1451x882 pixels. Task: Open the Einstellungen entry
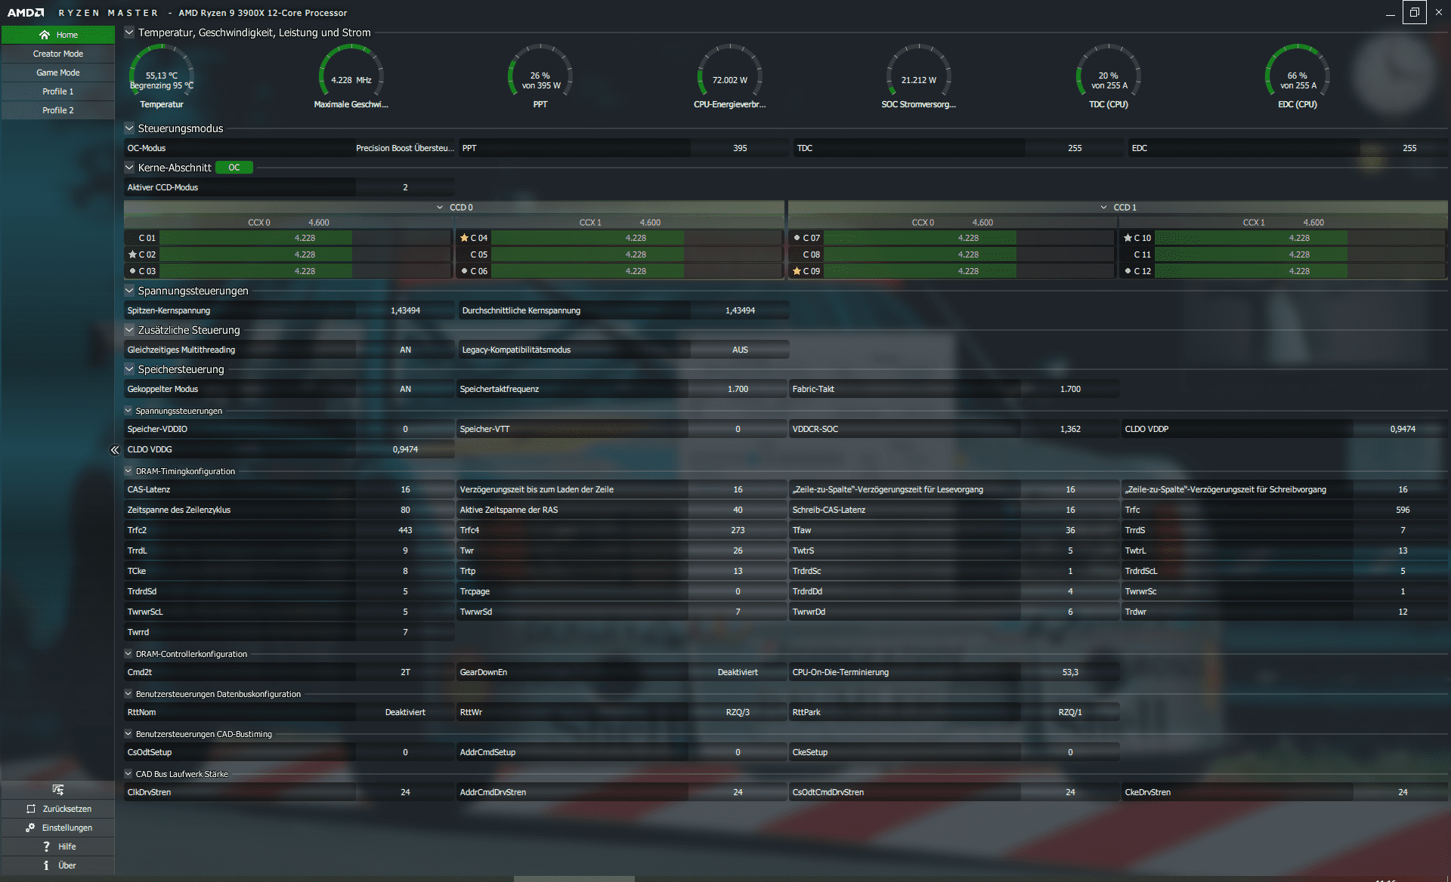[58, 828]
